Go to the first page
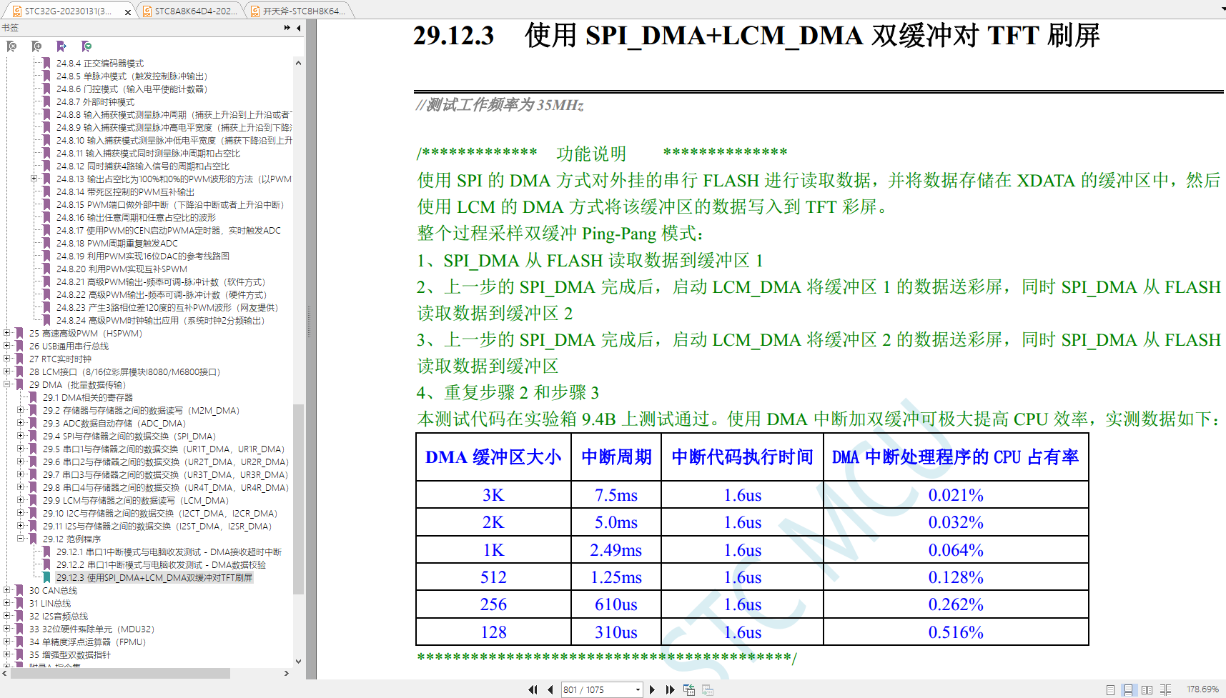Screen dimensions: 1226x698 pyautogui.click(x=533, y=689)
